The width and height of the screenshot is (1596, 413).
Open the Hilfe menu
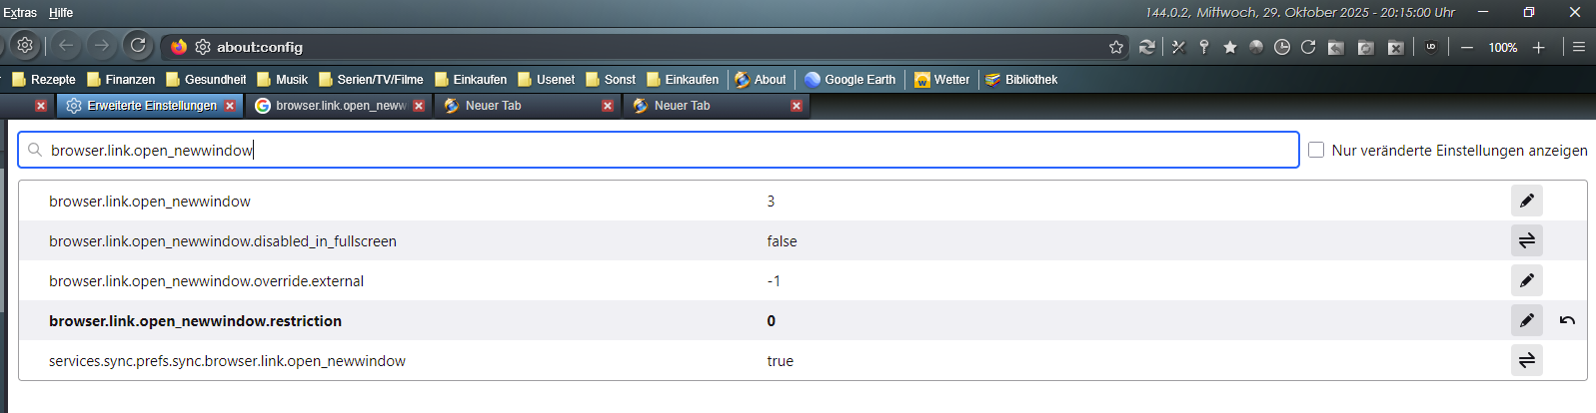click(x=61, y=12)
